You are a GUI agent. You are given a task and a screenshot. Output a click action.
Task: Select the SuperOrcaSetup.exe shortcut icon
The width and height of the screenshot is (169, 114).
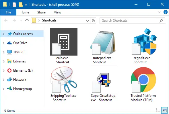(x=104, y=80)
